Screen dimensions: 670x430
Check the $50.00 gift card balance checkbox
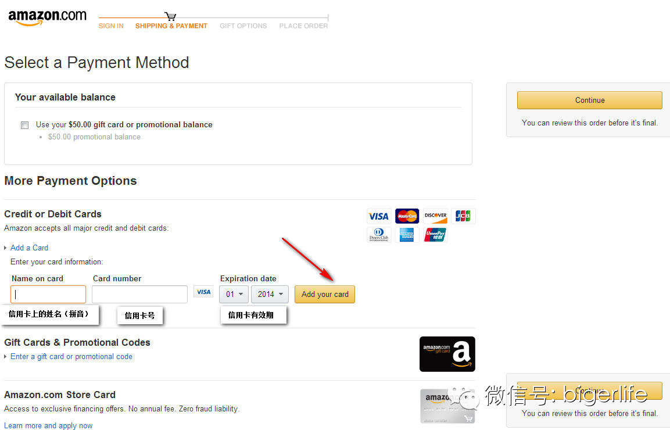[x=25, y=126]
